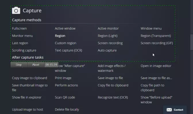Select the Active window link
Screen dimensions: 193x114
tap(65, 28)
